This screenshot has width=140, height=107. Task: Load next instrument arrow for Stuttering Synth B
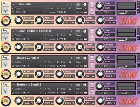click(72, 85)
